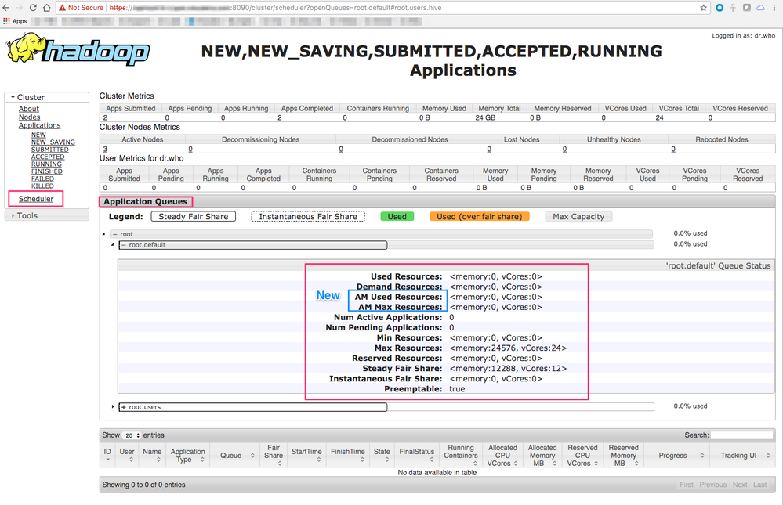Open the Scheduler page link
Viewport: 783px width, 505px height.
(36, 199)
